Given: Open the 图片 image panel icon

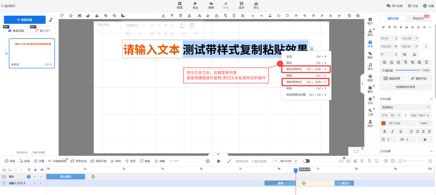Looking at the screenshot, I should click(370, 21).
